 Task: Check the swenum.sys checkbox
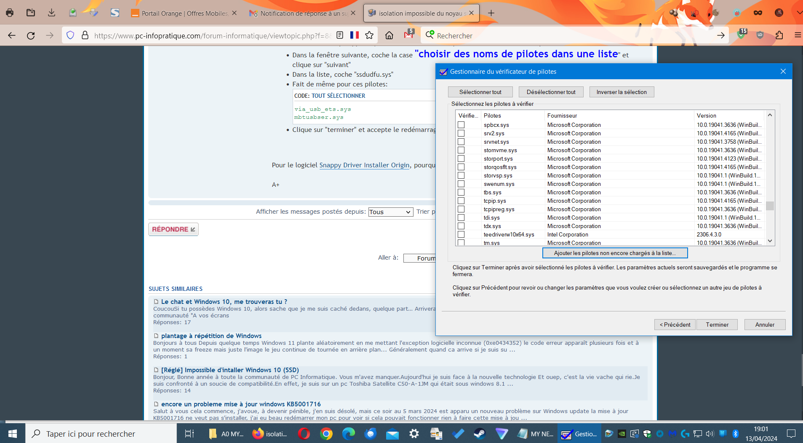click(461, 184)
